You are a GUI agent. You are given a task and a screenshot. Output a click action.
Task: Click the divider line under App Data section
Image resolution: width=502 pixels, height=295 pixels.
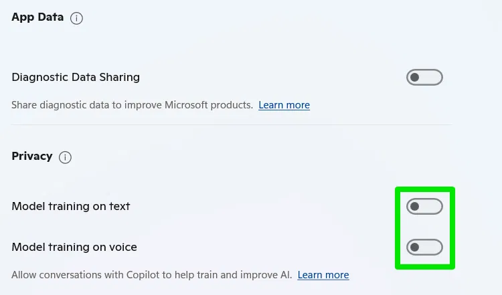[232, 124]
